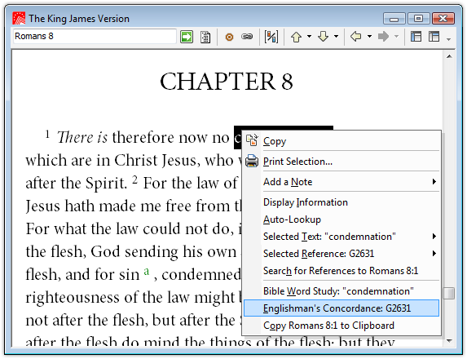Click the green footnote marker a

pos(146,271)
